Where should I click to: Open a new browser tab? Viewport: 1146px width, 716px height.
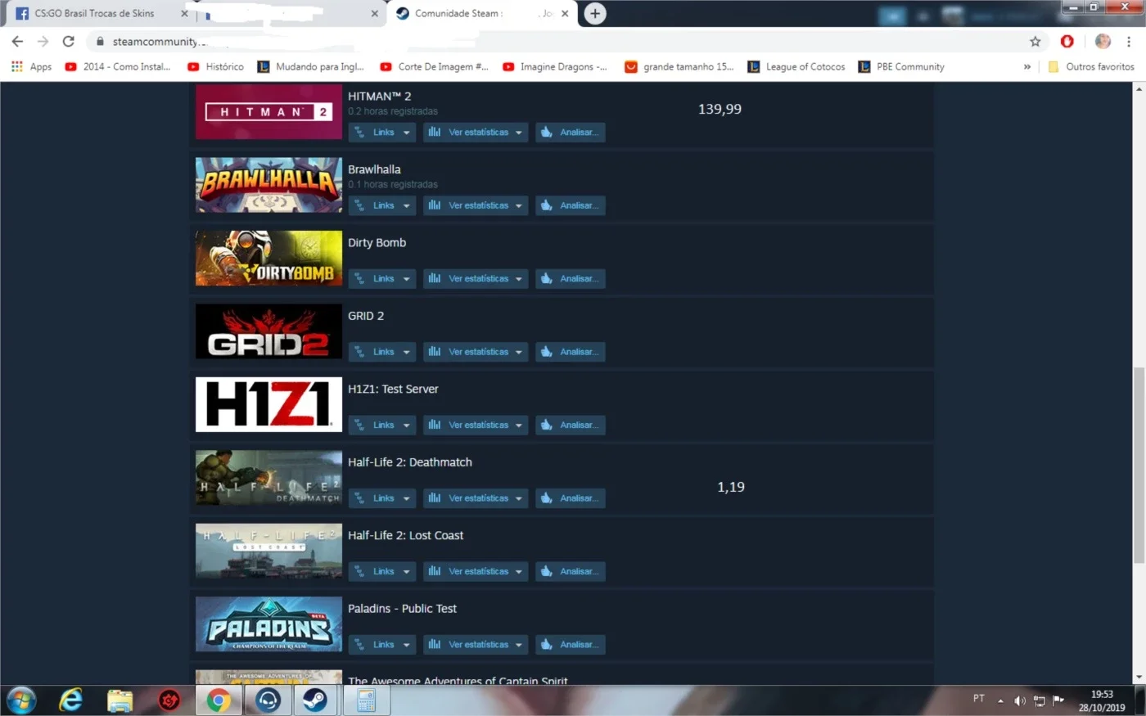(595, 14)
